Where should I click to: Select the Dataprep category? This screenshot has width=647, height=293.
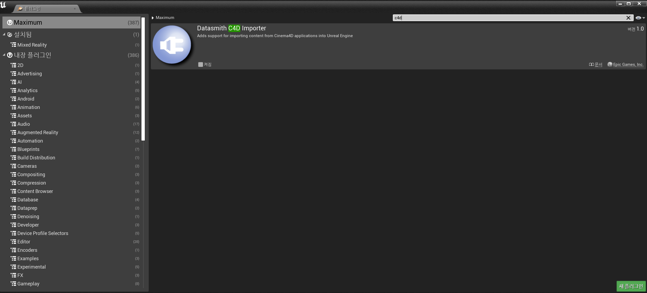coord(71,208)
